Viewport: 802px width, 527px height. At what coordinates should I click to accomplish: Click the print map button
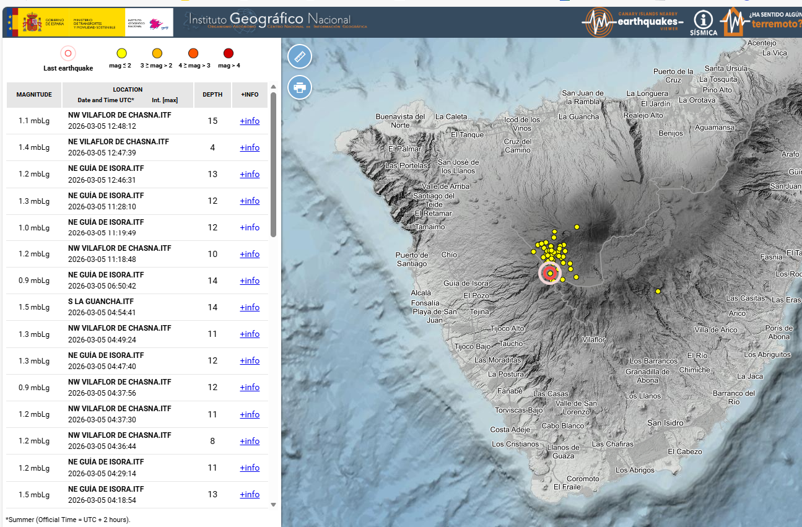tap(300, 87)
